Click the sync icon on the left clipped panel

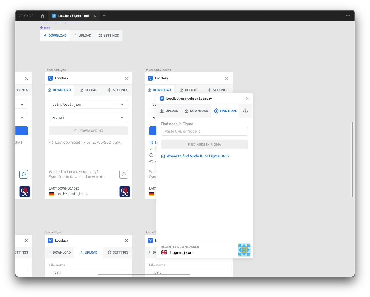click(24, 174)
